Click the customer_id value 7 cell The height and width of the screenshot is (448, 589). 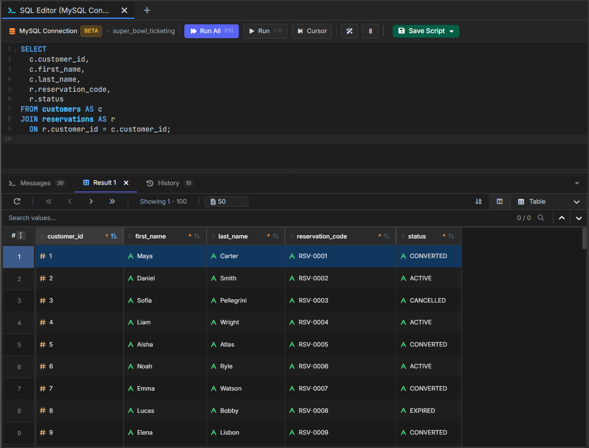(x=80, y=388)
